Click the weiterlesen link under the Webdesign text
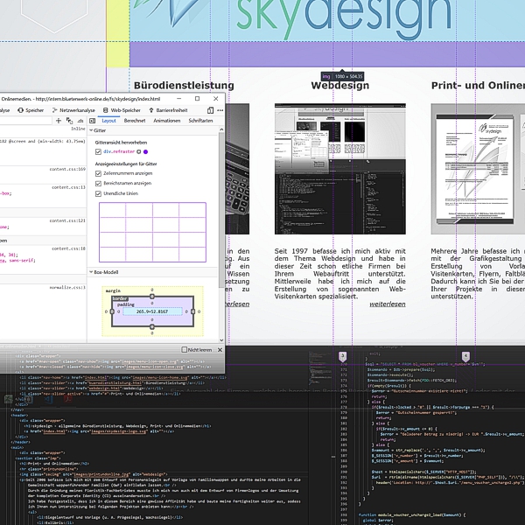The height and width of the screenshot is (525, 525). 388,304
